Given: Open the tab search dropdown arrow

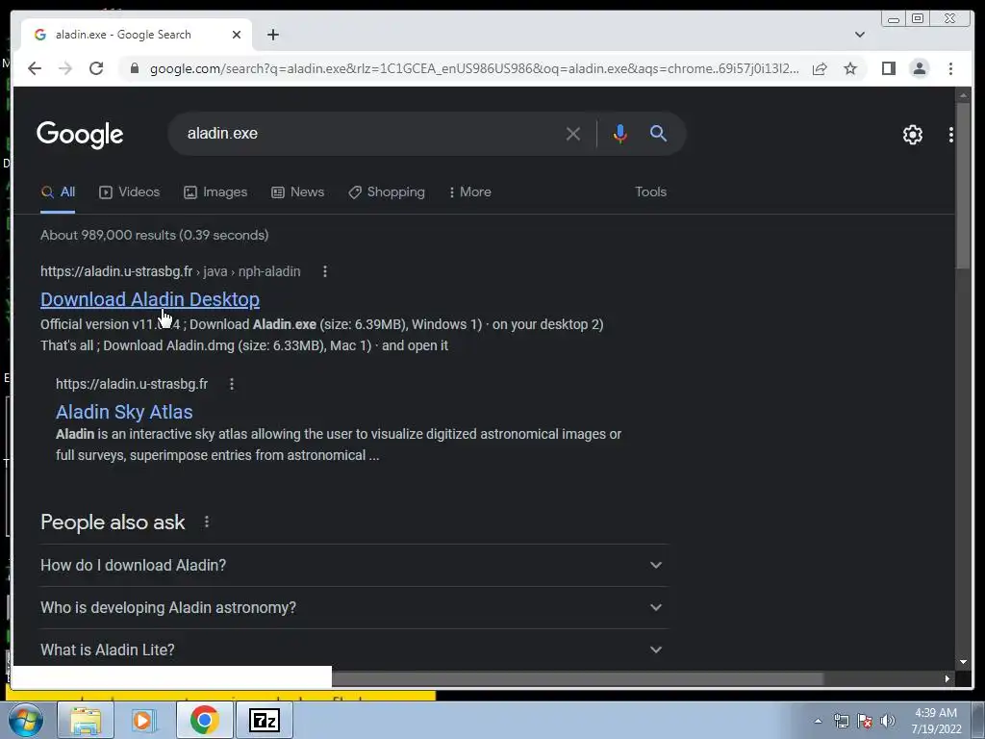Looking at the screenshot, I should click(x=860, y=35).
